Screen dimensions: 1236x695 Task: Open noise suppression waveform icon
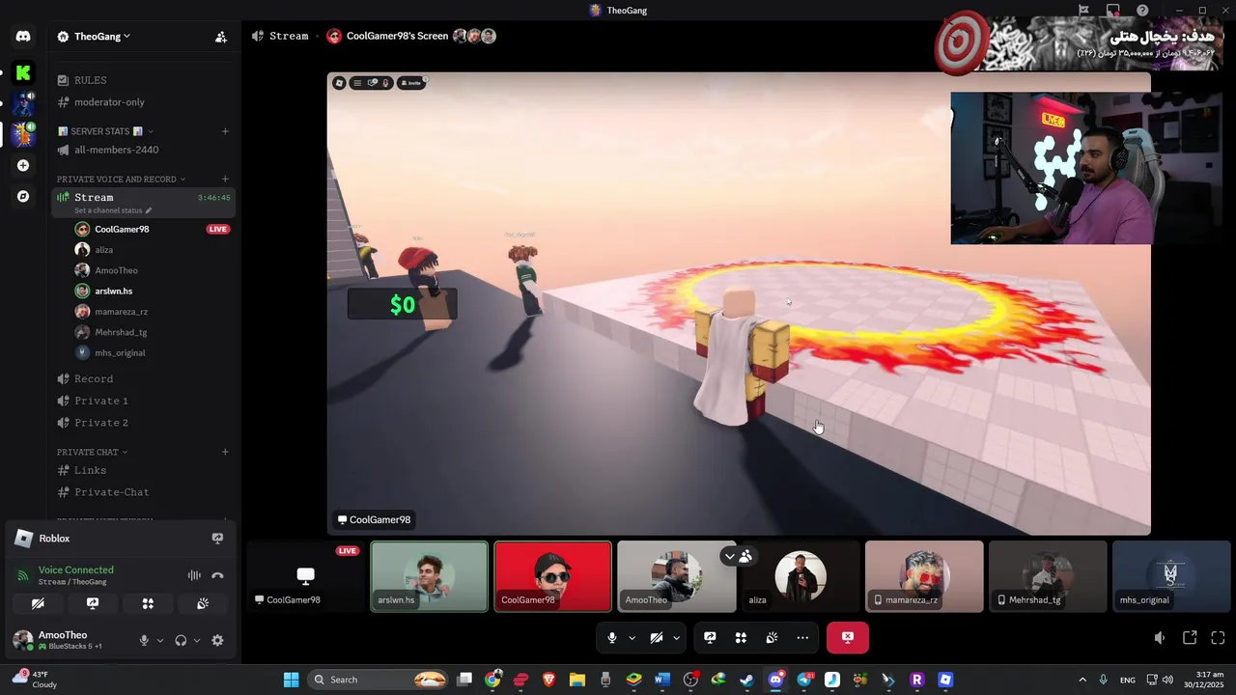click(194, 575)
